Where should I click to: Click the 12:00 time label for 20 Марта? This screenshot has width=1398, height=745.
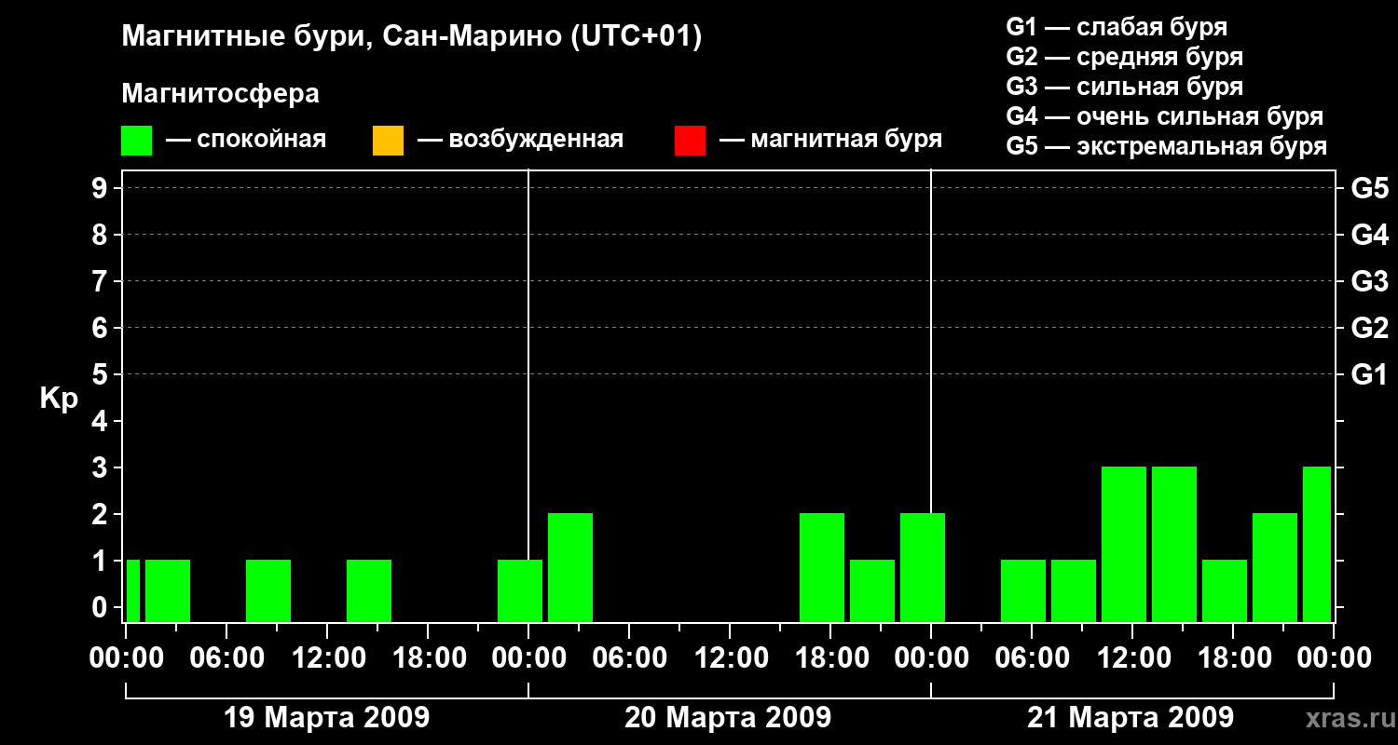pos(730,658)
